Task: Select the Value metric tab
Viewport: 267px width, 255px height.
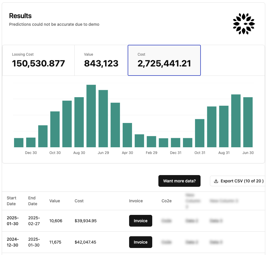Action: pos(101,60)
